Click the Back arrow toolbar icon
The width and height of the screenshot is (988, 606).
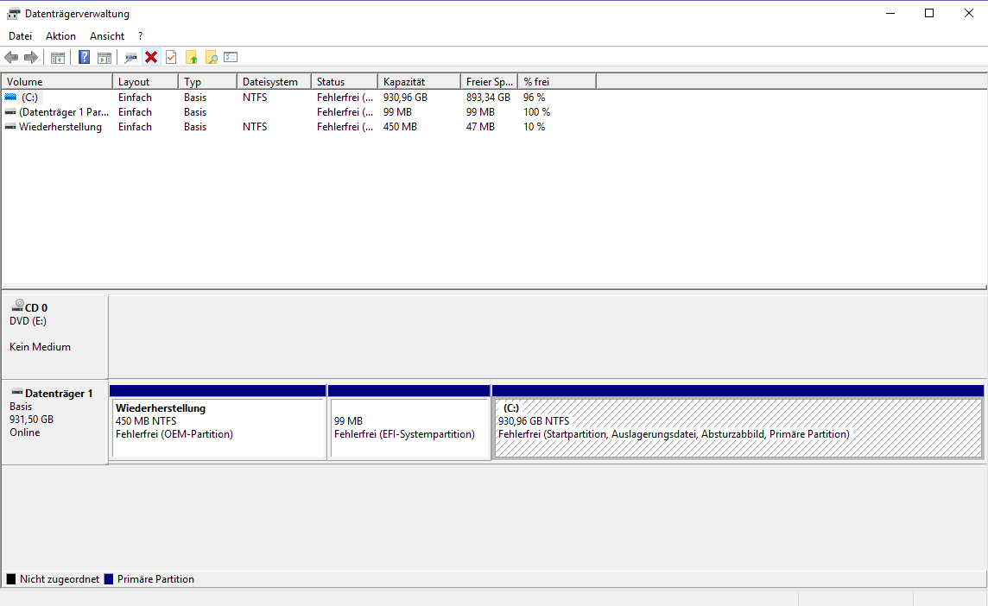click(11, 57)
